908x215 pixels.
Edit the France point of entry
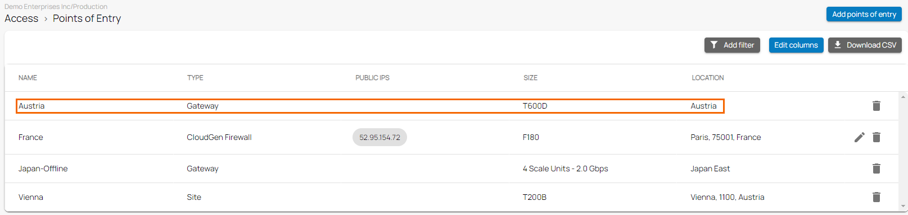(x=859, y=137)
